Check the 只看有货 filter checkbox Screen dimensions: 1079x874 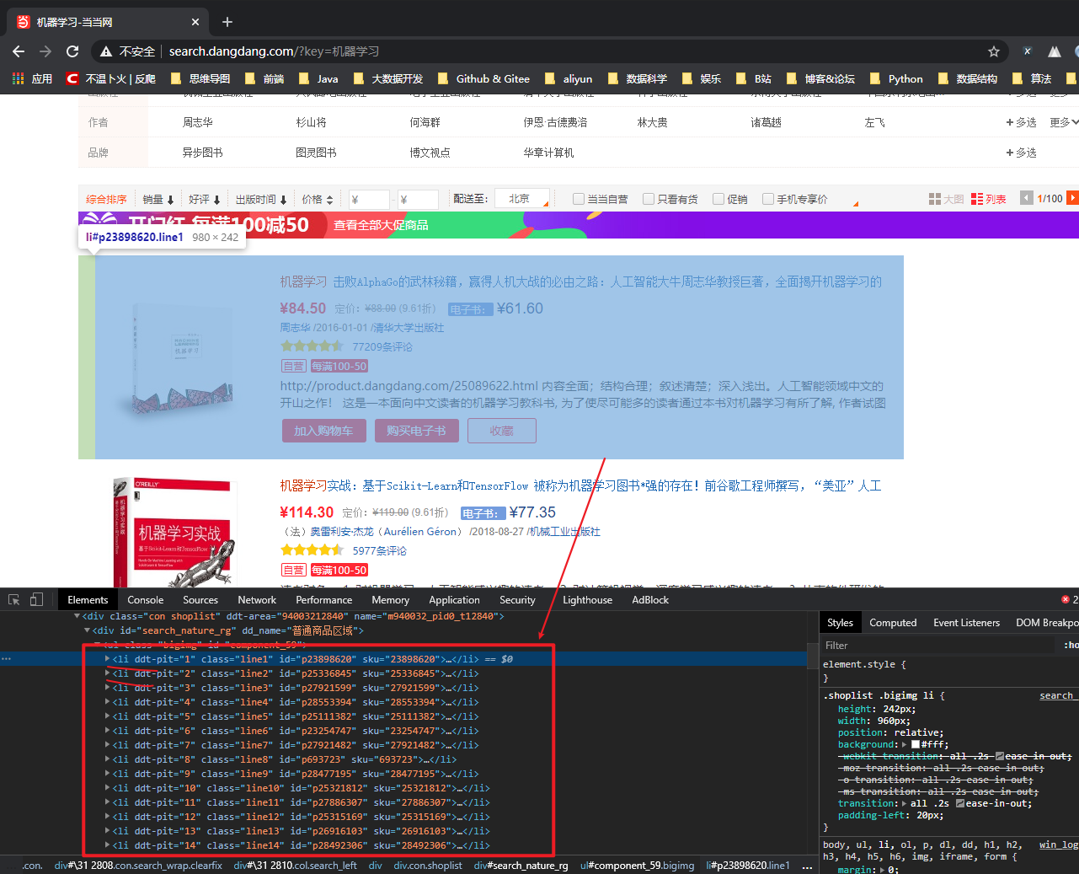(x=649, y=199)
